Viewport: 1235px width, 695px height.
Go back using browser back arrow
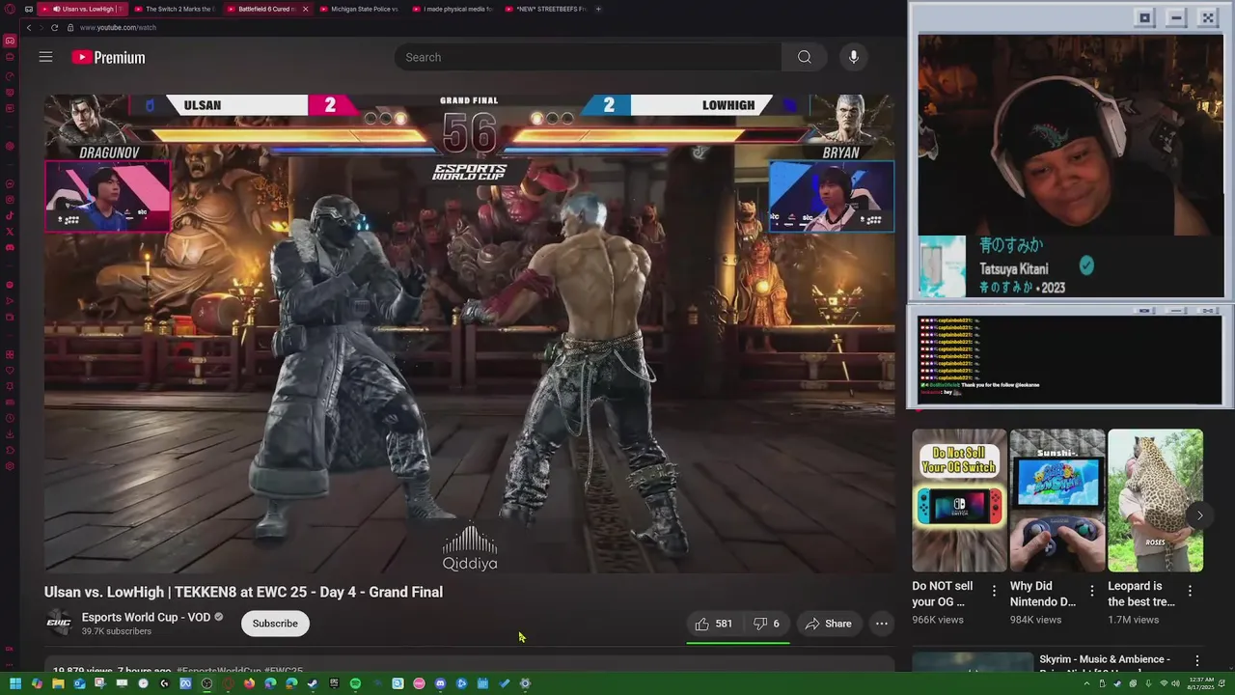[x=28, y=28]
